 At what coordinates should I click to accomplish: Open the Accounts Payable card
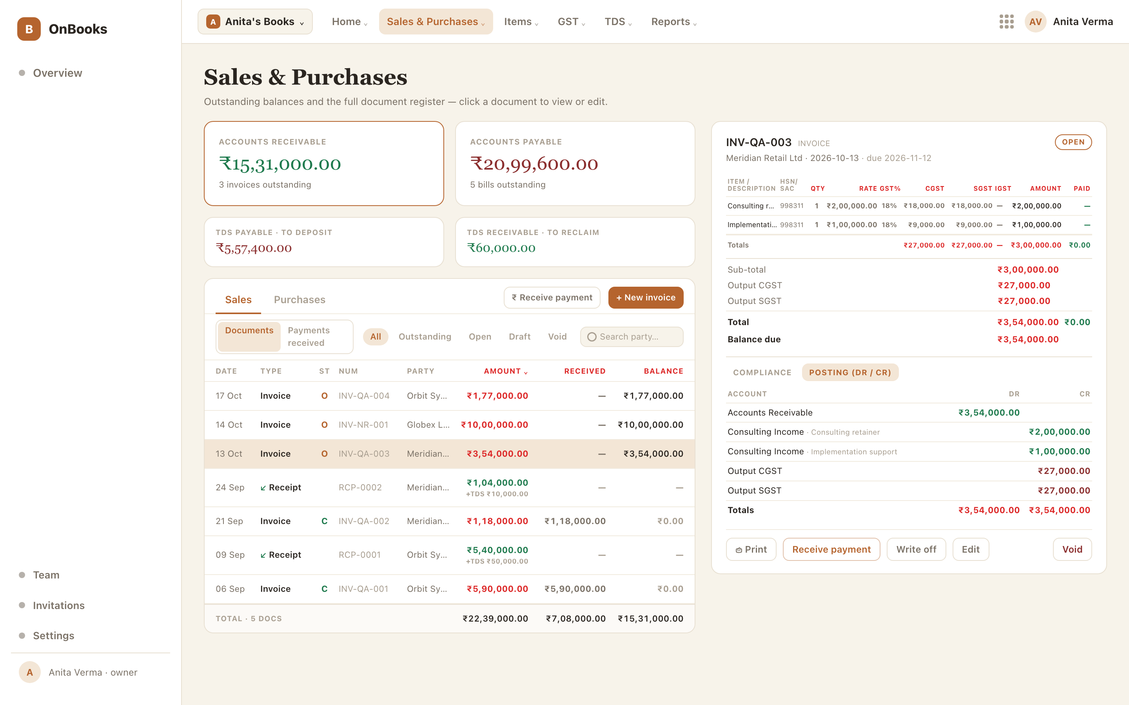(x=575, y=164)
